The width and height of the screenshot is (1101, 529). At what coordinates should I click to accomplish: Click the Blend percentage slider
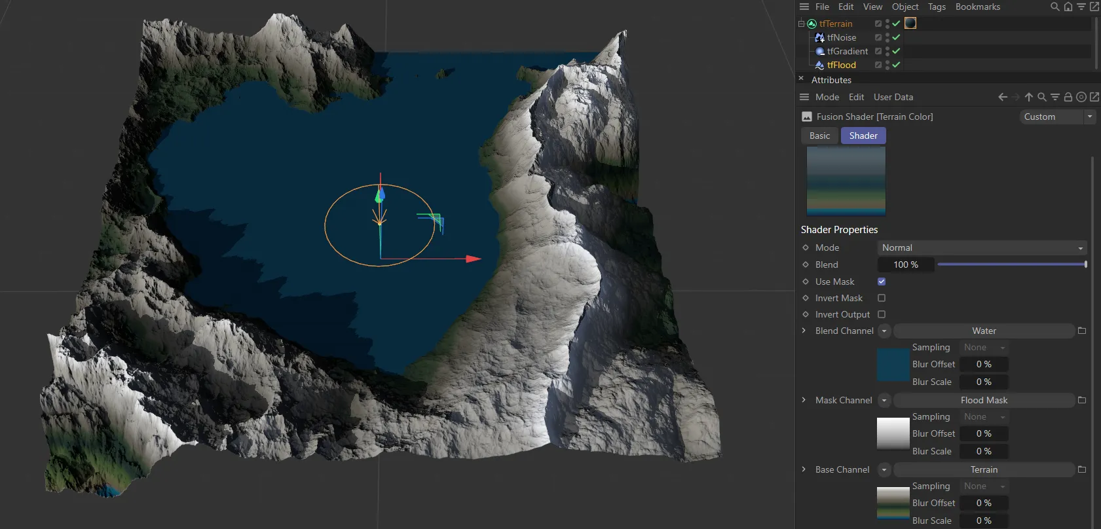pyautogui.click(x=1011, y=264)
